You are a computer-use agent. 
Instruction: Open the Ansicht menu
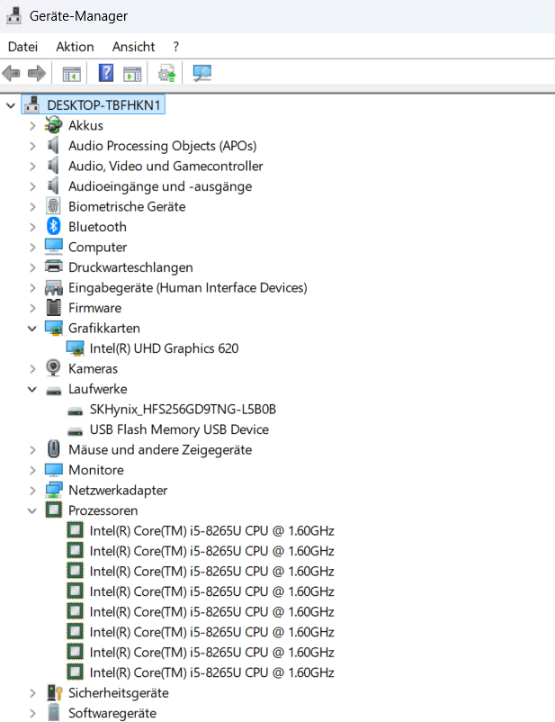[x=133, y=47]
